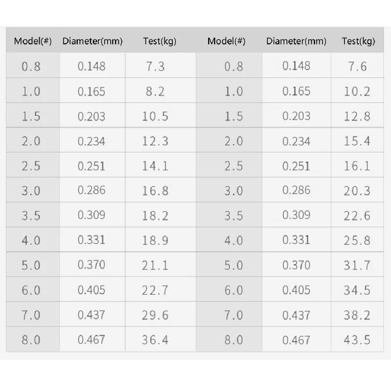The image size is (391, 391).
Task: Select the 29.6 test value cell
Action: point(155,315)
